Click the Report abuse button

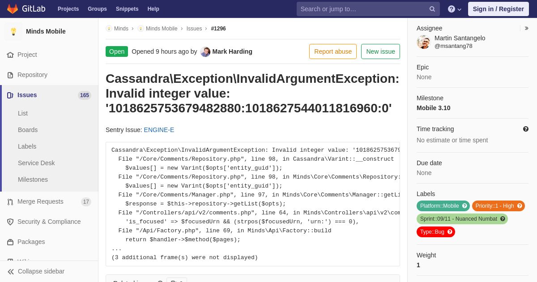point(333,51)
